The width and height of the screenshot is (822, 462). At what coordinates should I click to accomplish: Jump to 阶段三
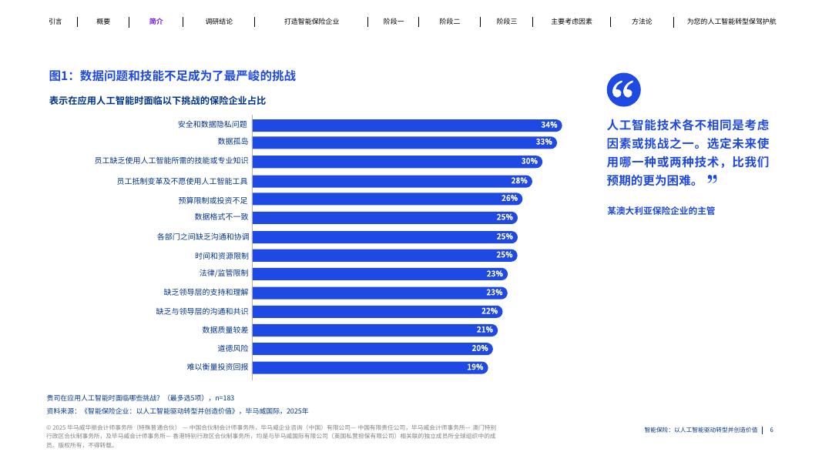(x=506, y=22)
